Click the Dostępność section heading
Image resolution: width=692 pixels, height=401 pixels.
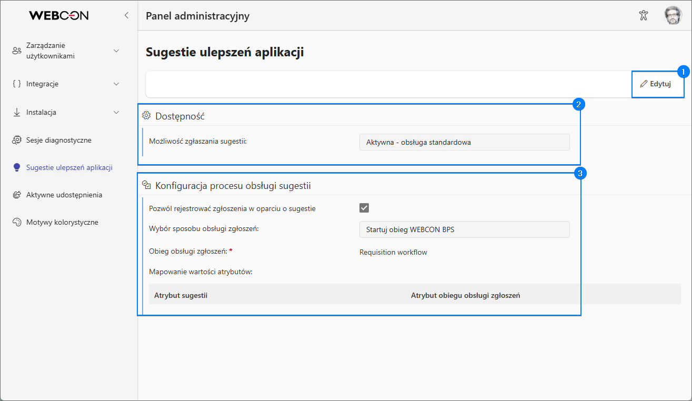tap(180, 116)
